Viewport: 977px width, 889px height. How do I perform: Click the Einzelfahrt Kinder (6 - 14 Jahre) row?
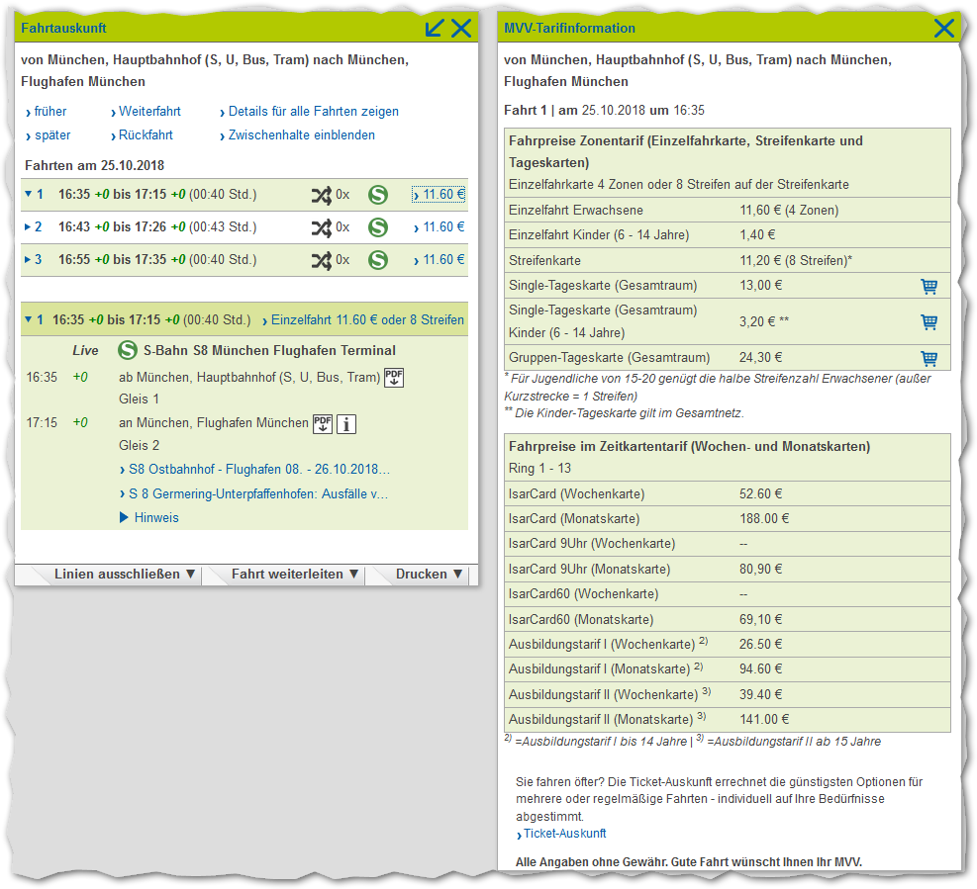point(728,235)
